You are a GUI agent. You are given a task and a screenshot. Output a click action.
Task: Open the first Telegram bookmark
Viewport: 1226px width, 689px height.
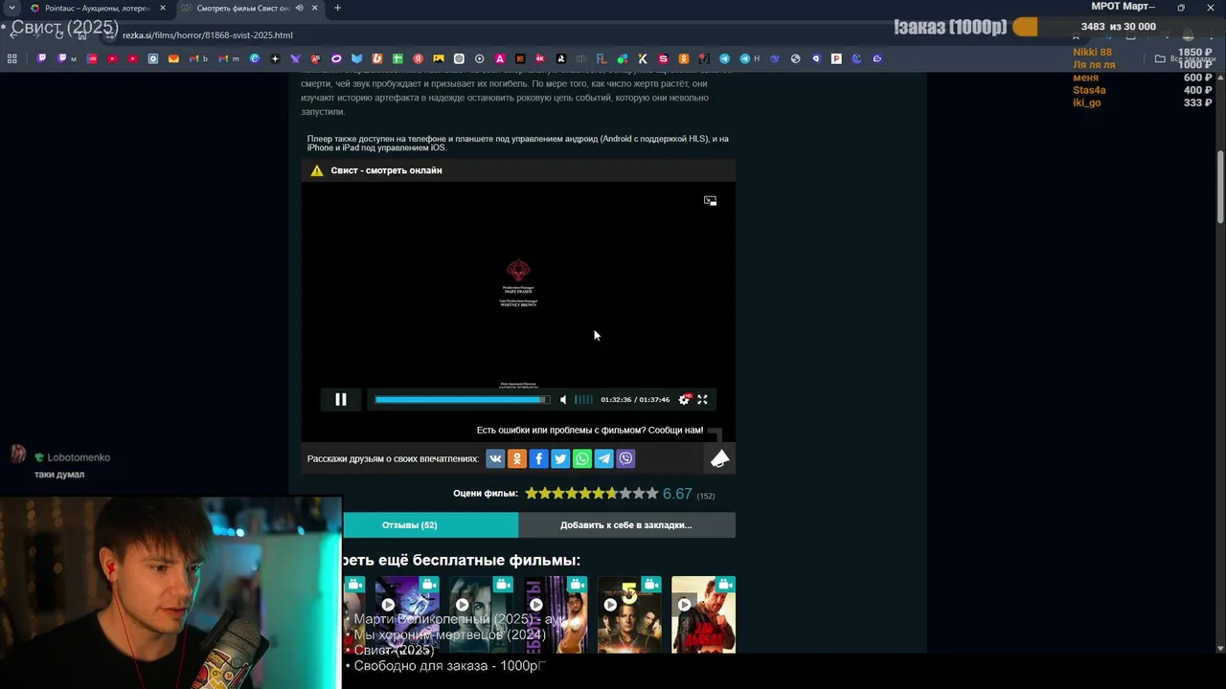(x=724, y=58)
